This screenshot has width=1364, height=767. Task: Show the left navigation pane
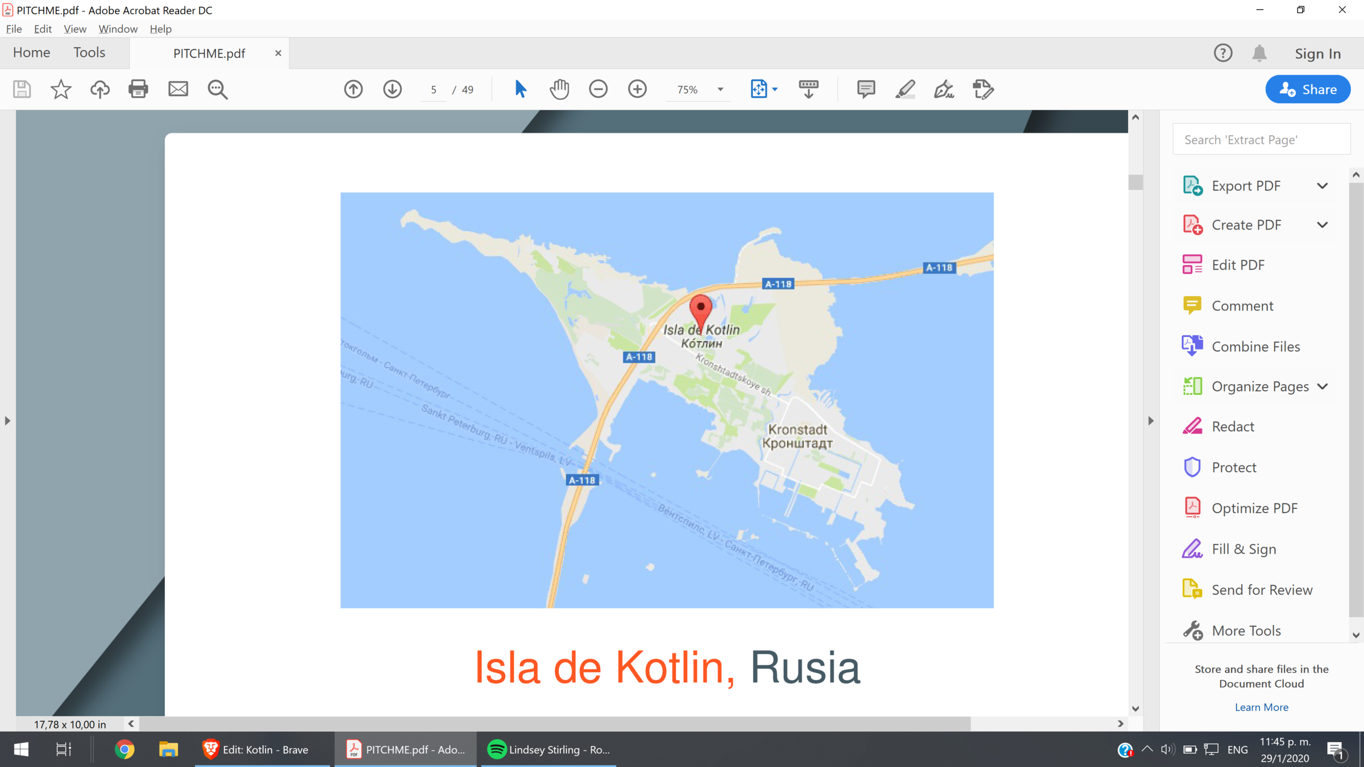pyautogui.click(x=7, y=421)
